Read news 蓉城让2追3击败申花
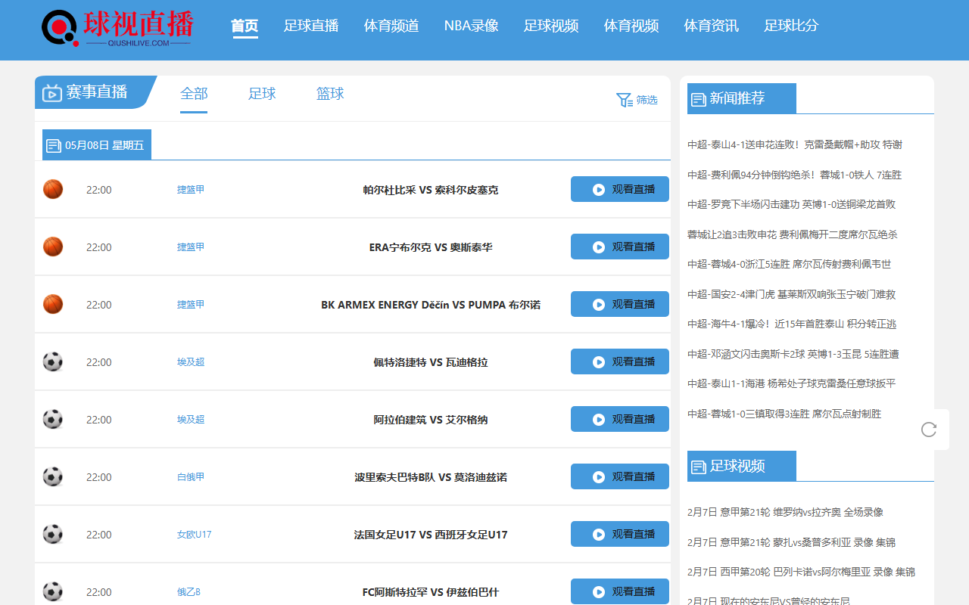This screenshot has height=605, width=969. [793, 234]
